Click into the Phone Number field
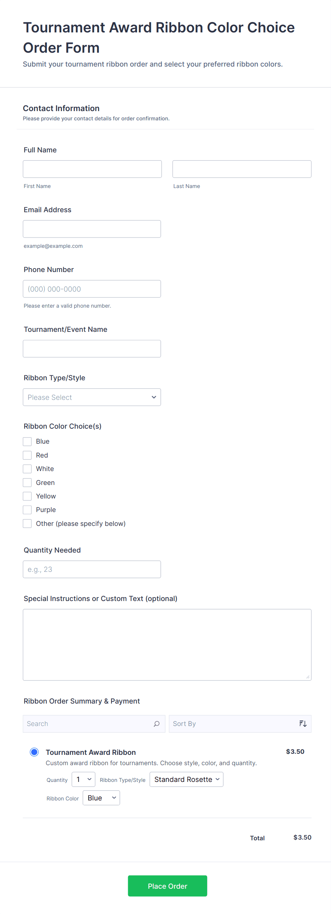The image size is (331, 914). coord(92,289)
